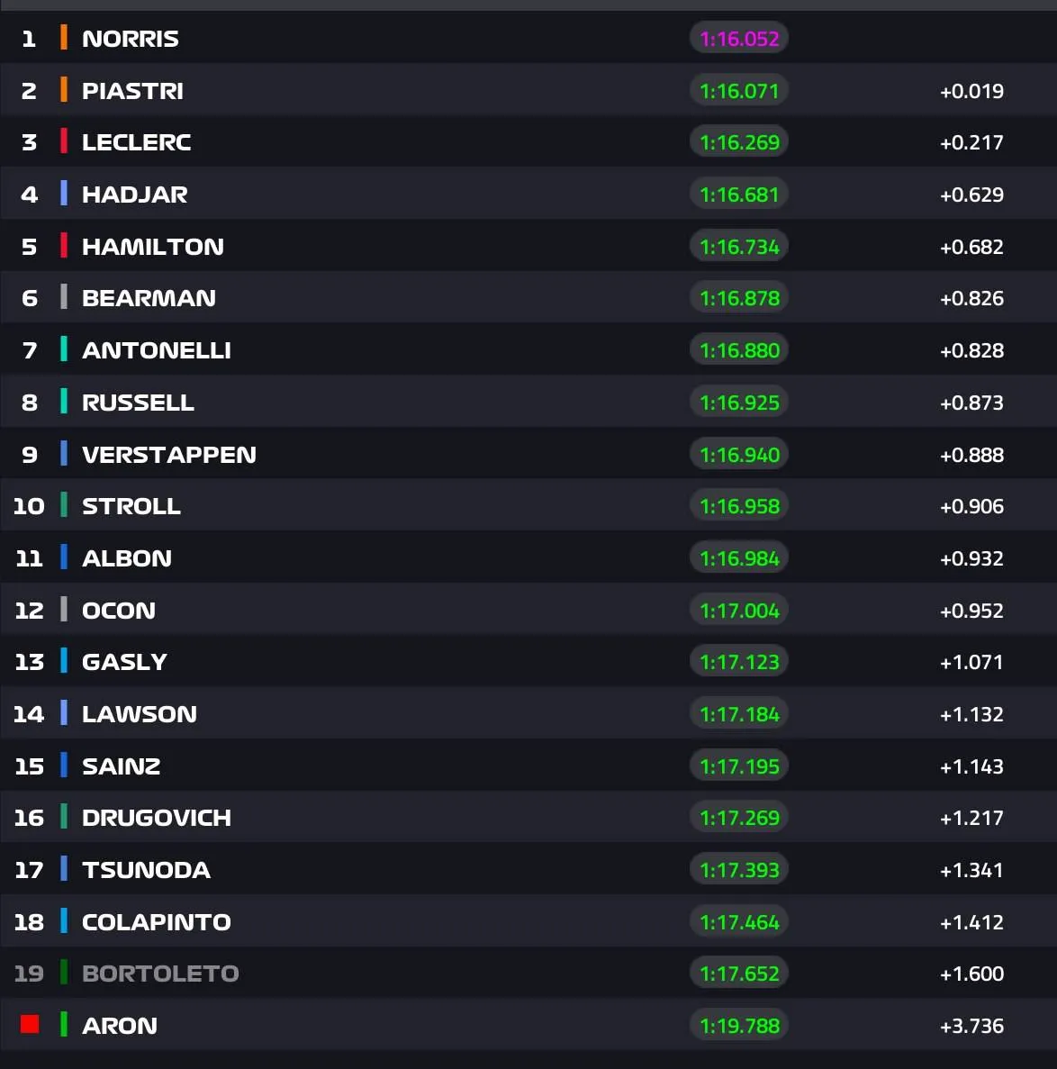
Task: Select Norris's purple 1:16.052 lap time
Action: pyautogui.click(x=739, y=38)
